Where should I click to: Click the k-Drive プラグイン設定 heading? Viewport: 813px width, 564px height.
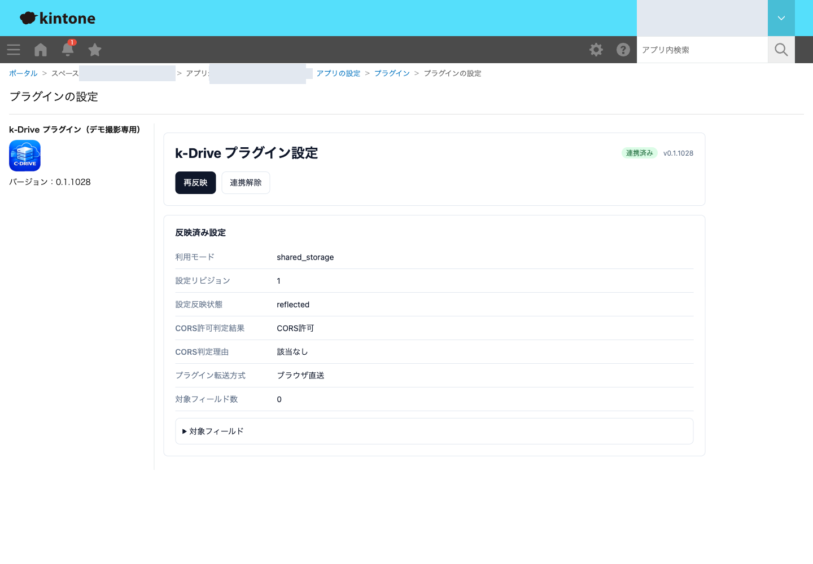pos(247,153)
